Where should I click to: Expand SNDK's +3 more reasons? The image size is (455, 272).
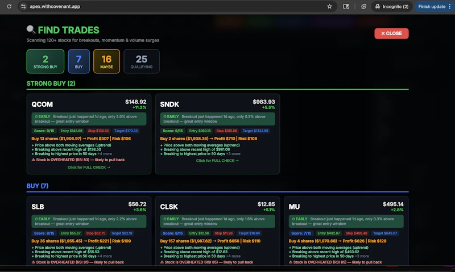pos(233,154)
